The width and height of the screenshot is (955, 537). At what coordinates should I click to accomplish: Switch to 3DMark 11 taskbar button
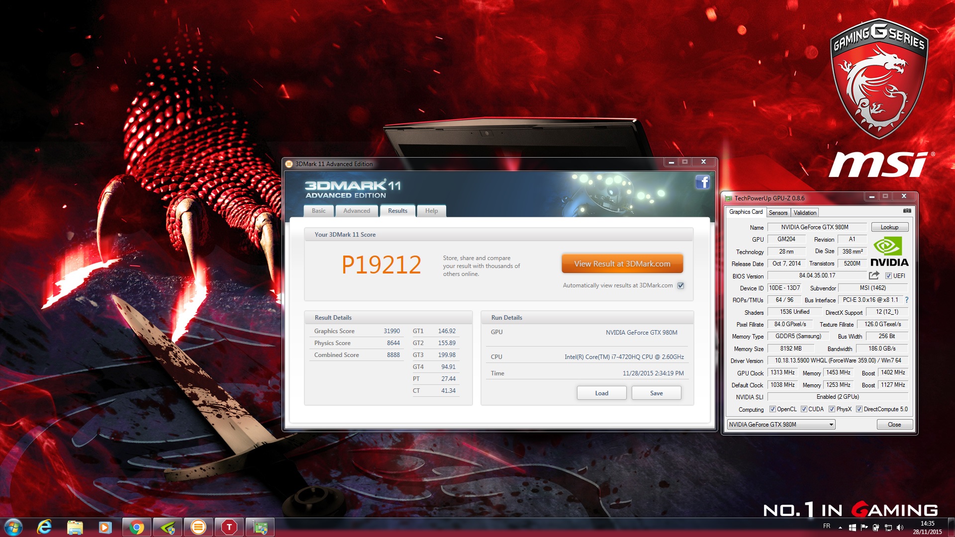pos(198,527)
